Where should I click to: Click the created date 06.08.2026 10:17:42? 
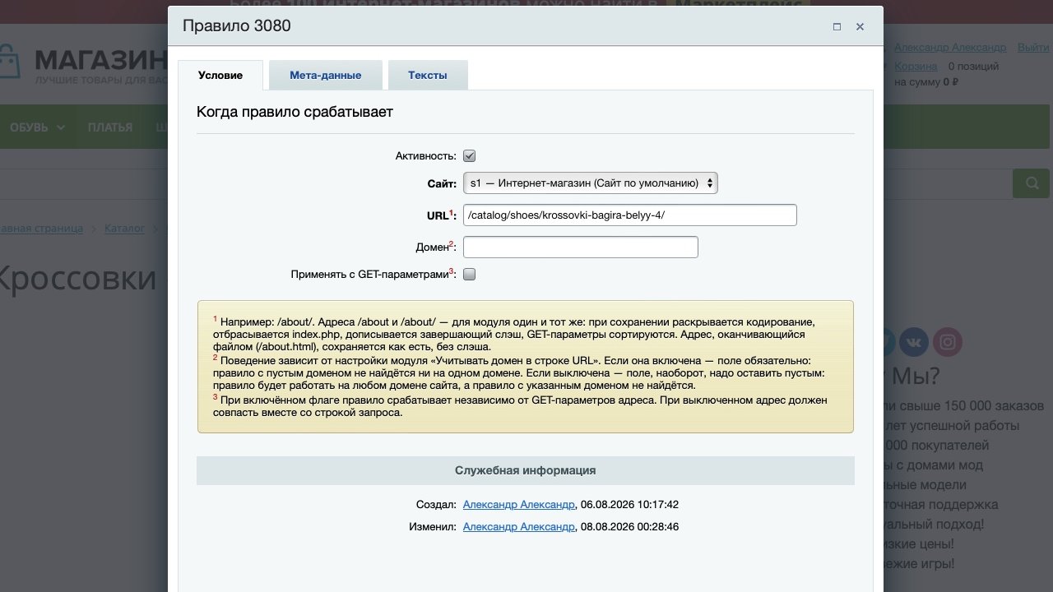629,504
